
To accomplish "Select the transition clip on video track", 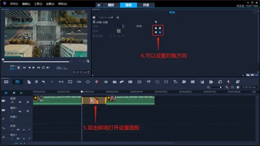I will tap(94, 100).
